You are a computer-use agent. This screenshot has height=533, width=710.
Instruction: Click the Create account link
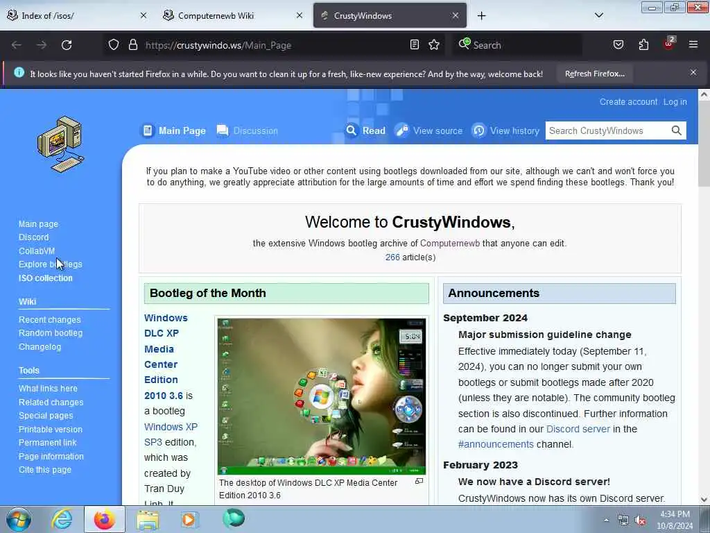click(628, 102)
